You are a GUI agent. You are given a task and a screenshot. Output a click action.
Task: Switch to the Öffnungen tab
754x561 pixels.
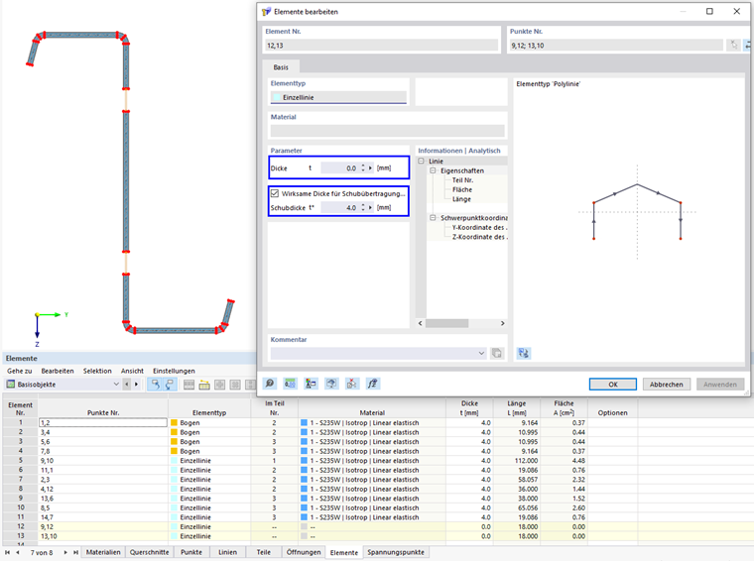point(304,552)
